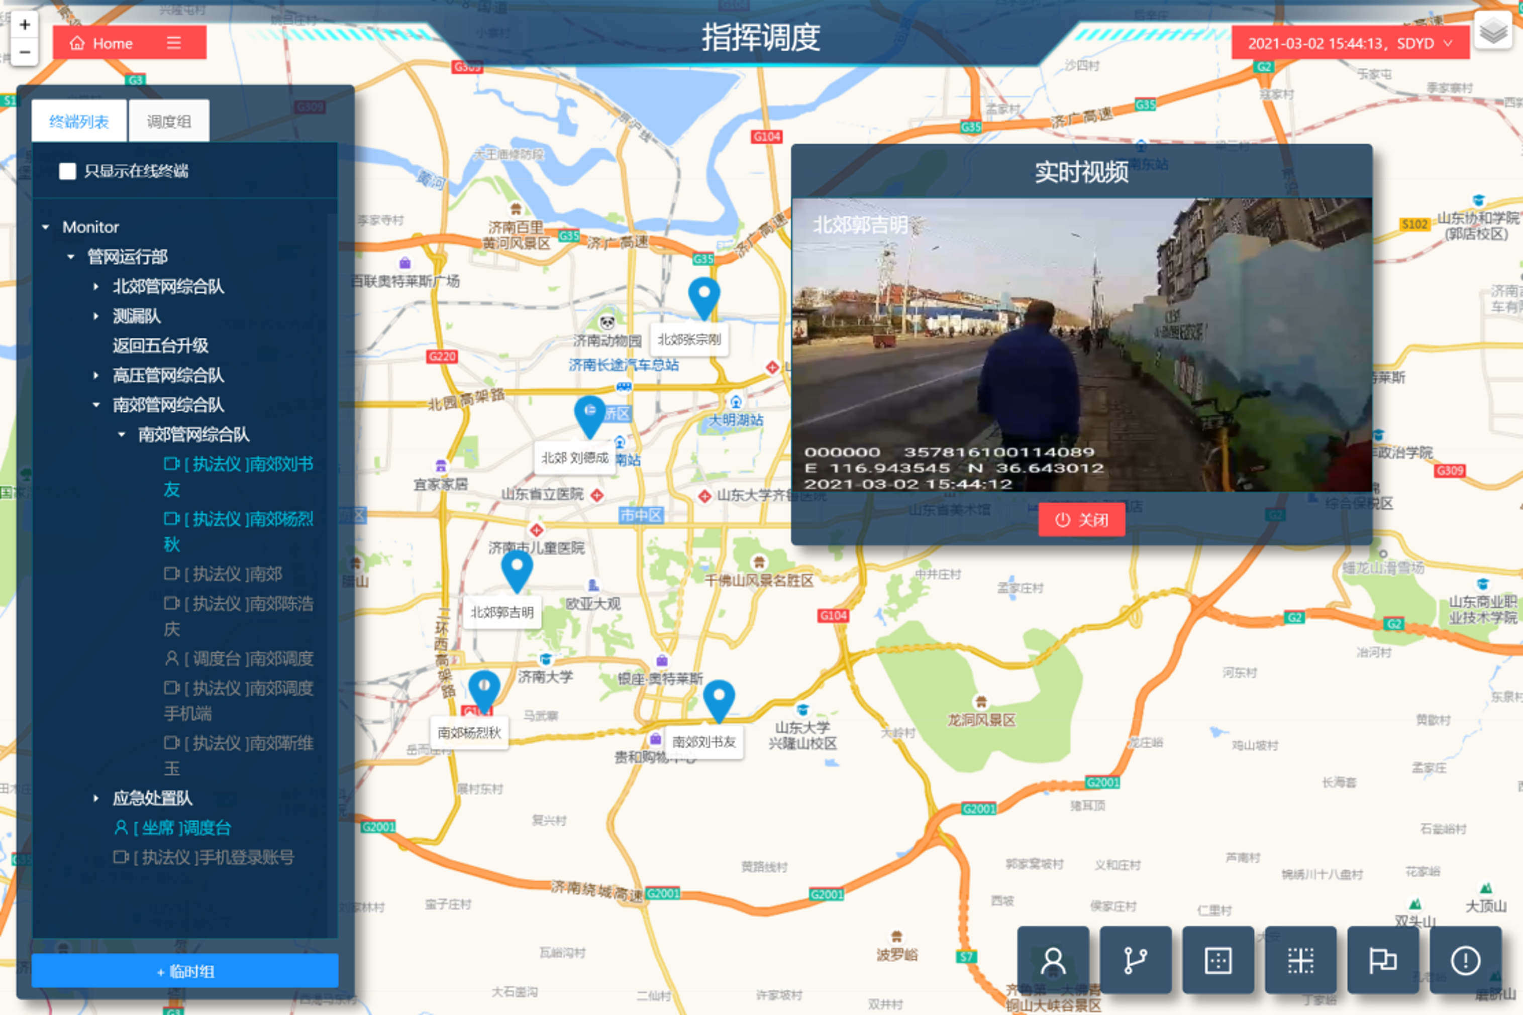
Task: Click the exclamation alert icon button
Action: (1465, 960)
